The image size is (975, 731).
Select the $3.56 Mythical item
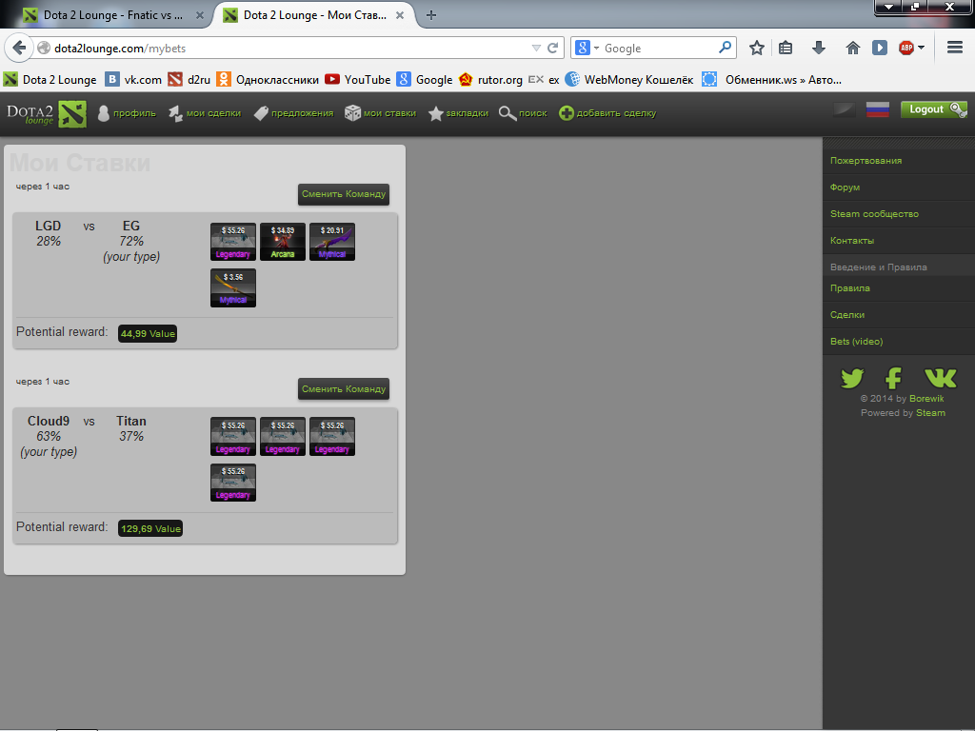233,287
